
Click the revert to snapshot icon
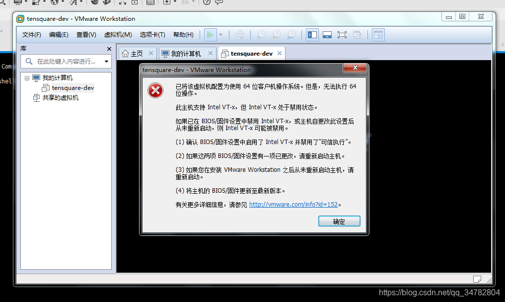click(x=276, y=34)
